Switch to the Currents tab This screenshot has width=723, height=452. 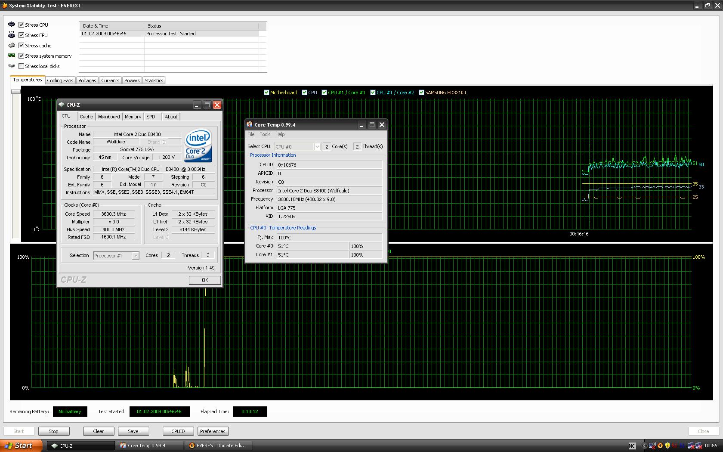coord(110,80)
